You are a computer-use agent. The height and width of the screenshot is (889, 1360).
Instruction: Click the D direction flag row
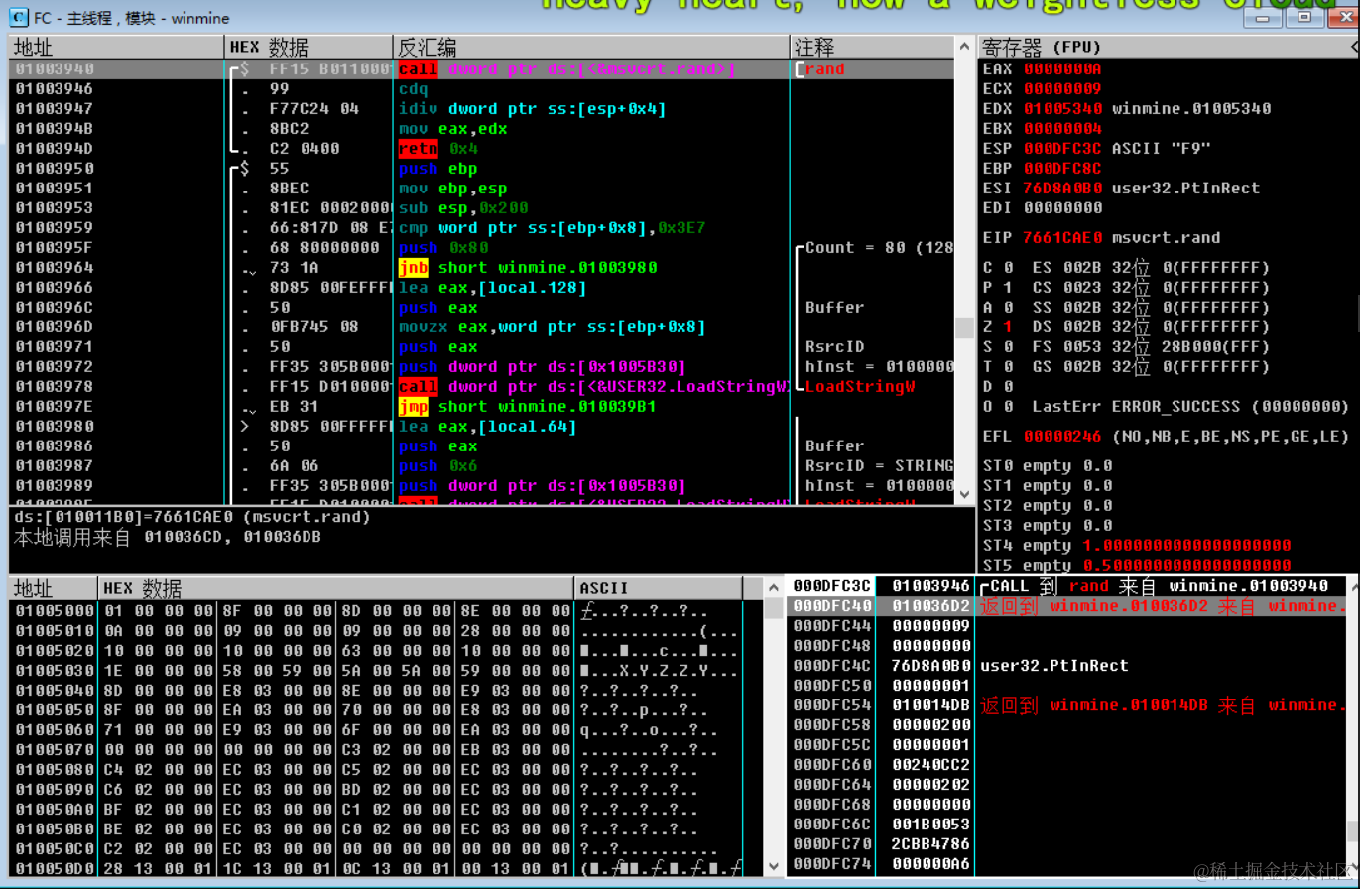[x=998, y=387]
